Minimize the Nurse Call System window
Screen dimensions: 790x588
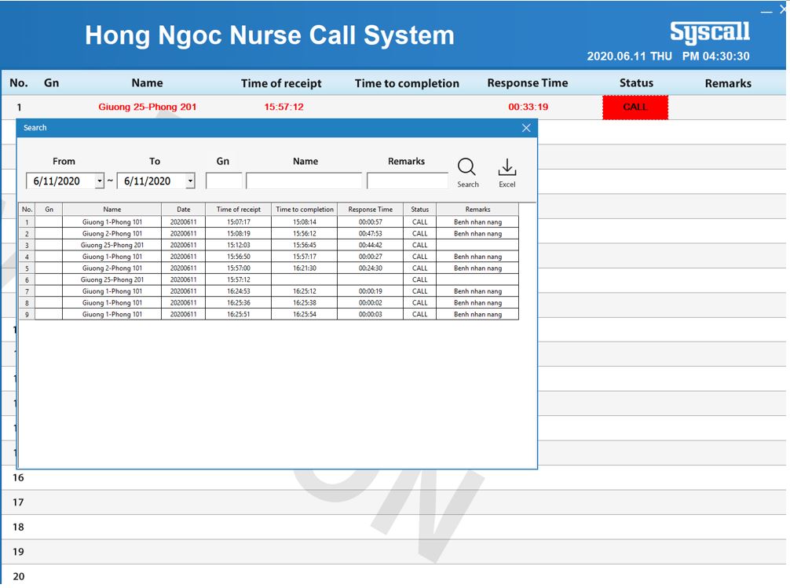(766, 9)
